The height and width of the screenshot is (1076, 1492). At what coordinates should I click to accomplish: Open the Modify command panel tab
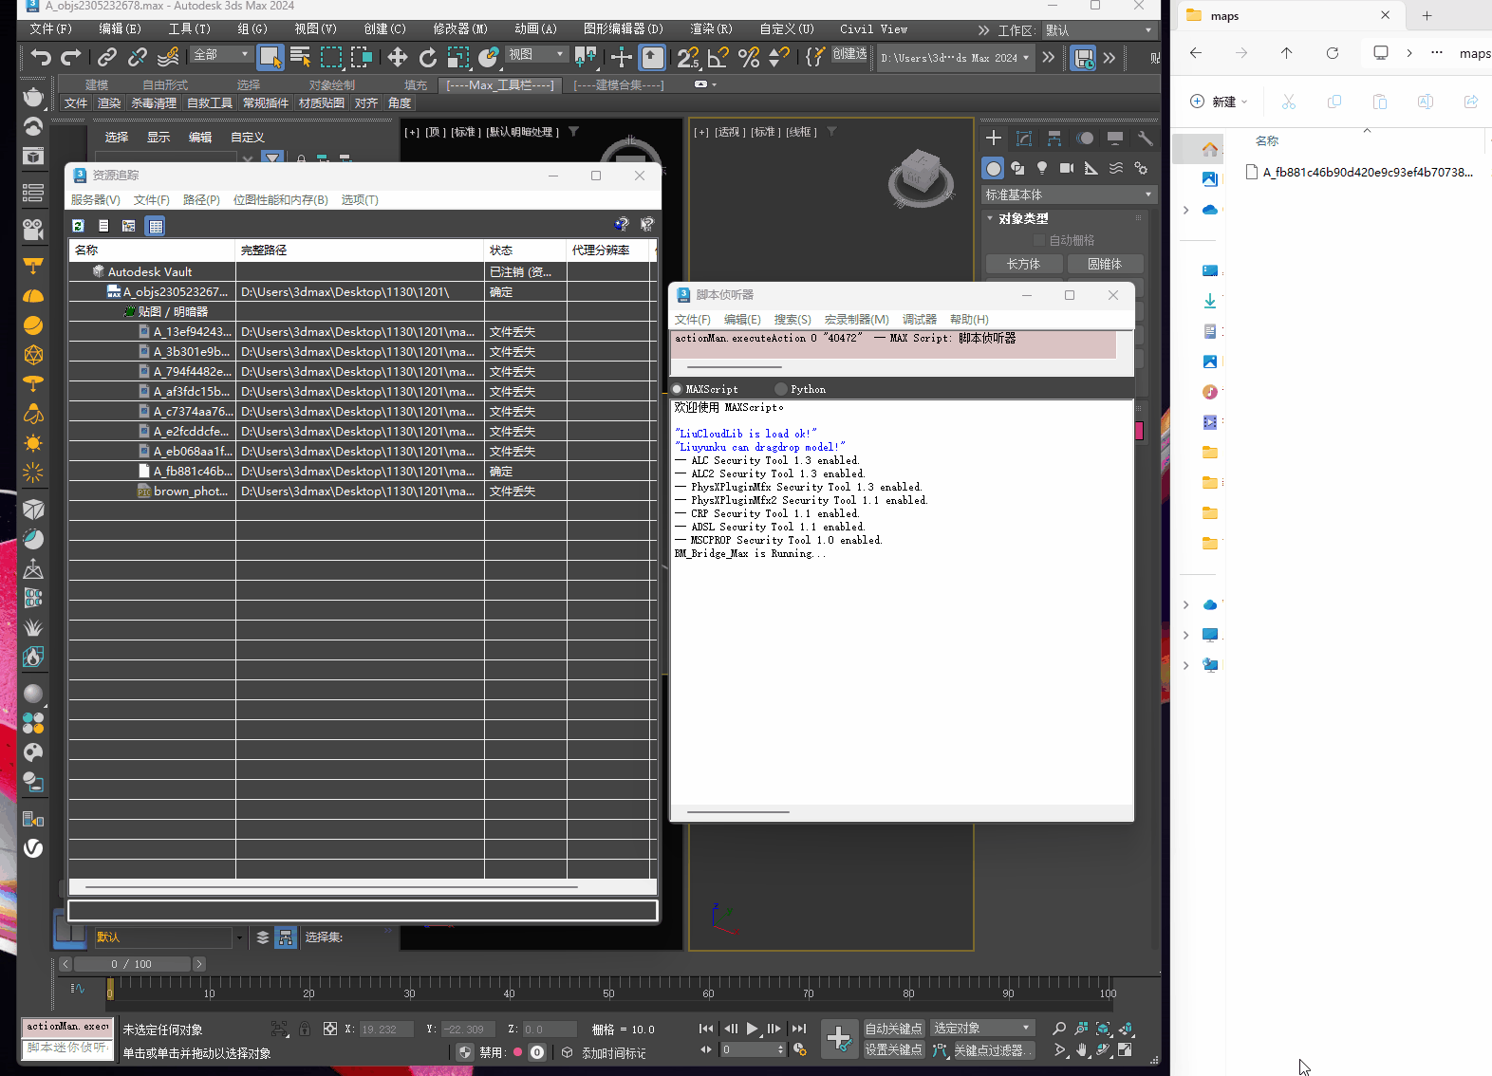(x=1024, y=139)
